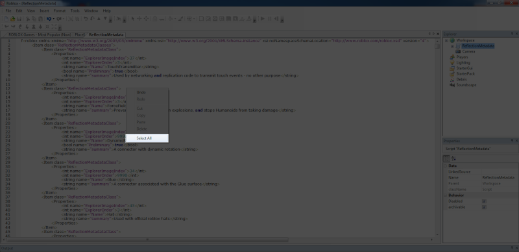Open the Undo history dropdown arrow
Viewport: 519px width, 252px height.
click(x=53, y=19)
